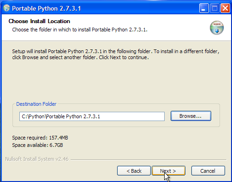
Task: Go back with the Back button
Action: click(134, 171)
